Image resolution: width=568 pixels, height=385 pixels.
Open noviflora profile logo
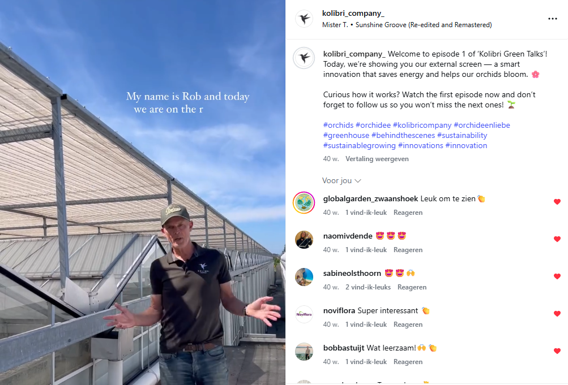point(304,314)
